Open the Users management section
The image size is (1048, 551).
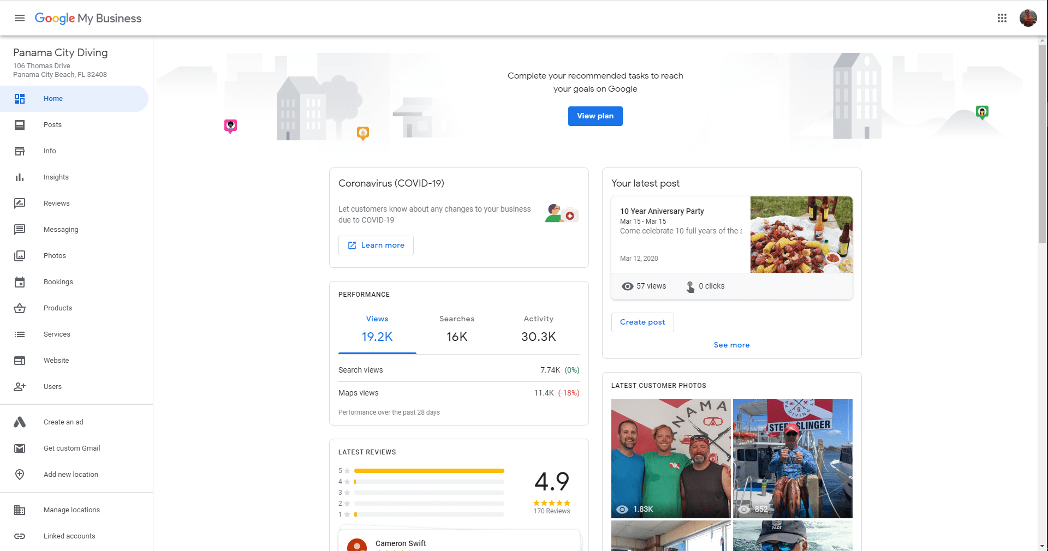[x=52, y=386]
